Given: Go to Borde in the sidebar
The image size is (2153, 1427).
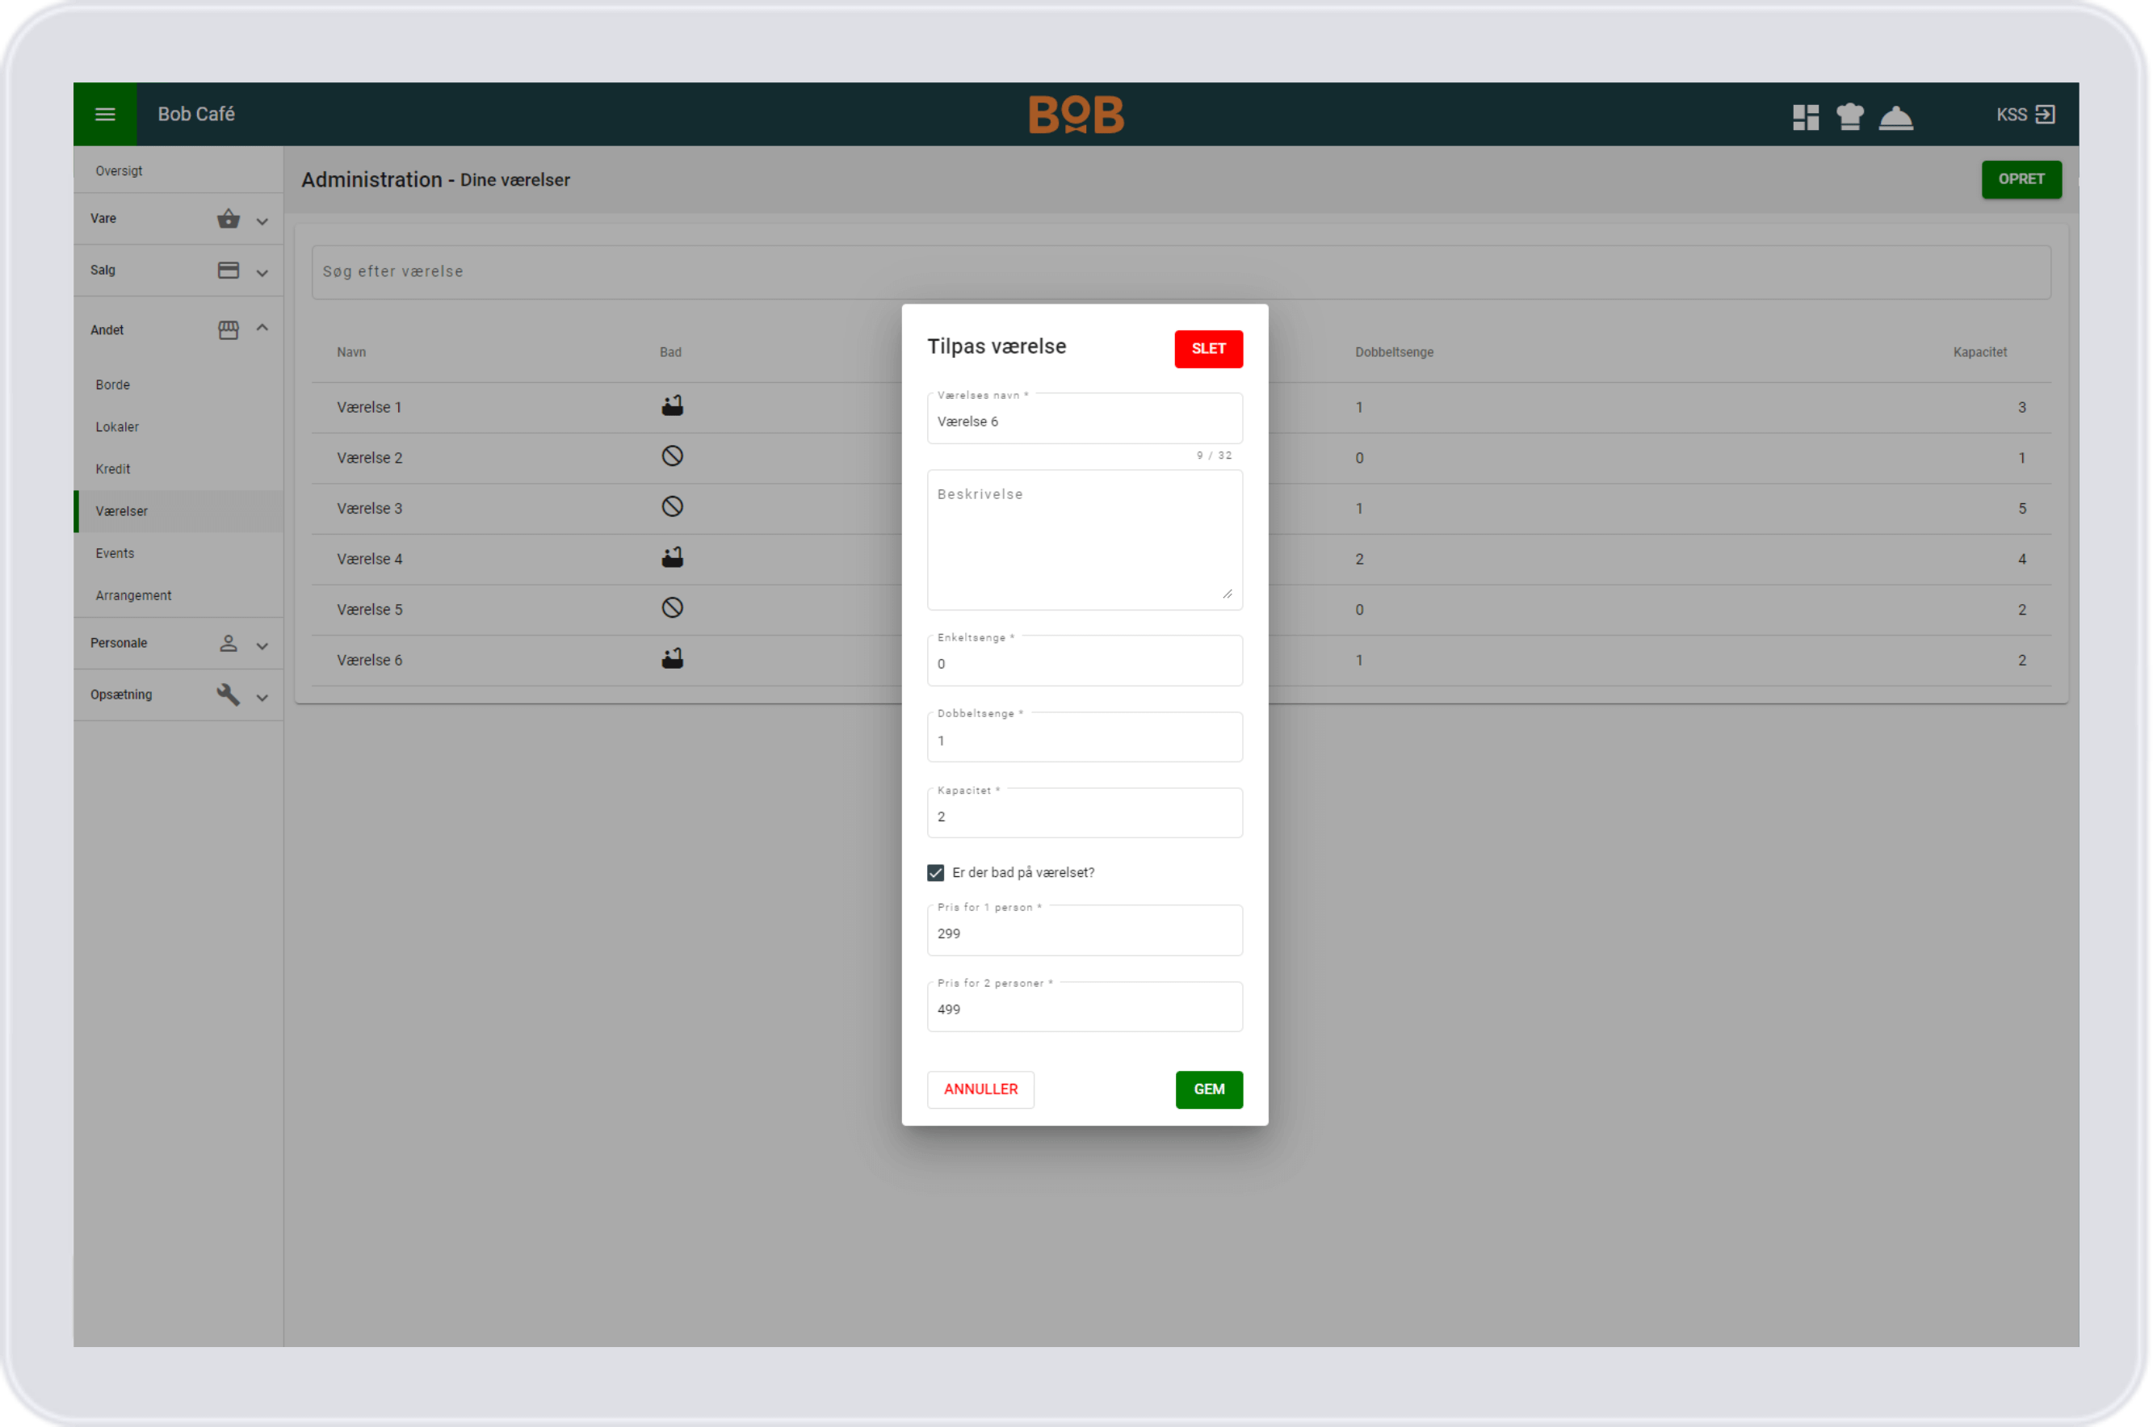Looking at the screenshot, I should tap(113, 385).
